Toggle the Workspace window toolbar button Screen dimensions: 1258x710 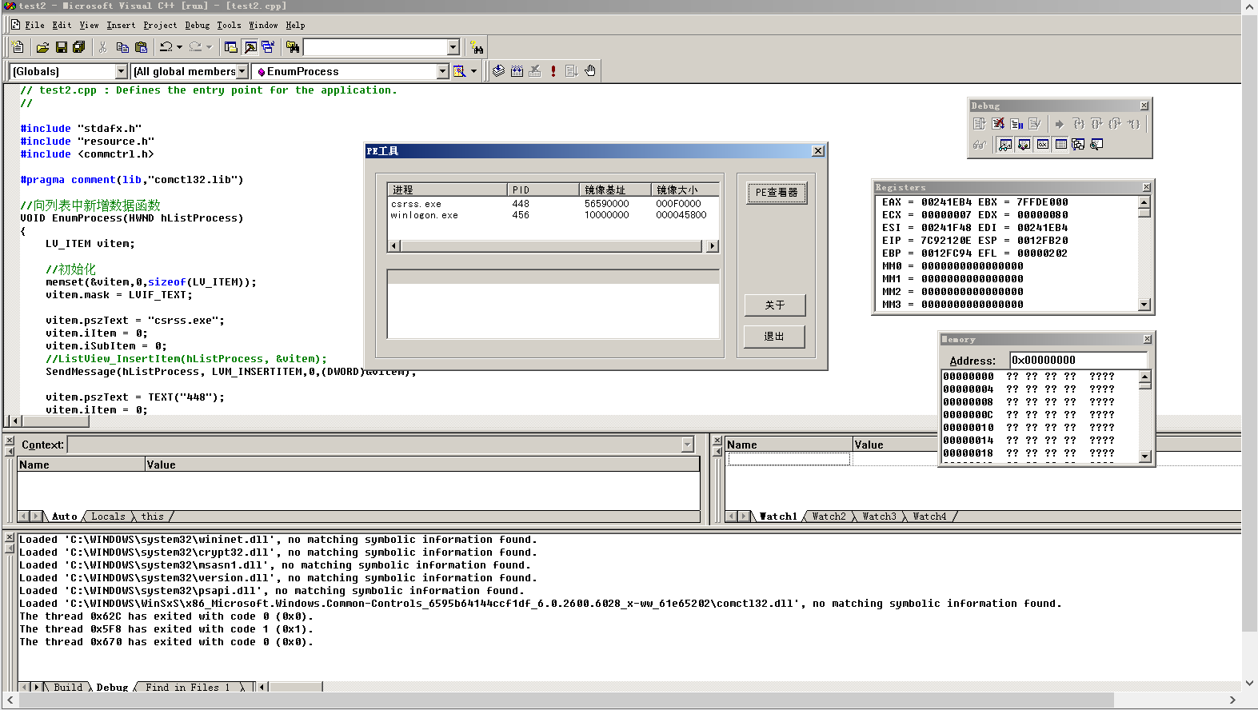[x=231, y=47]
